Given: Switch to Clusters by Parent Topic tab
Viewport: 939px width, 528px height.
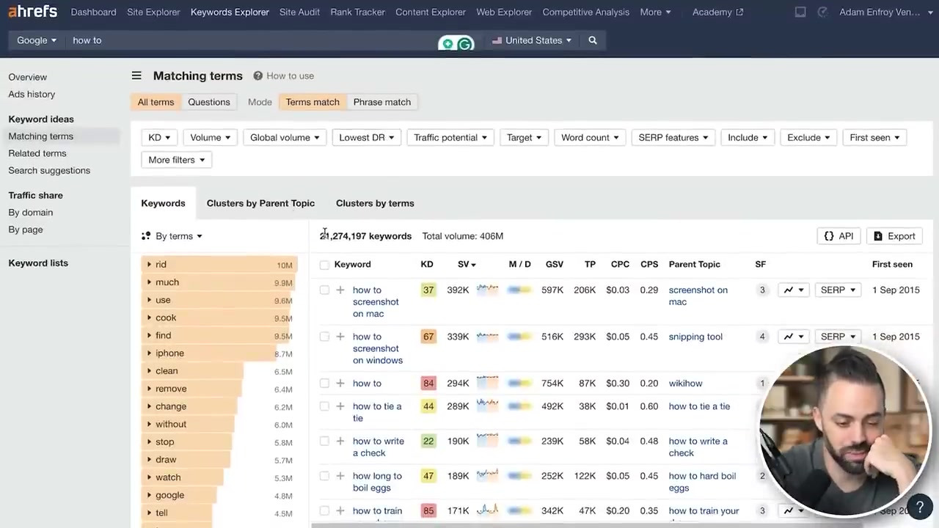Looking at the screenshot, I should [x=260, y=203].
